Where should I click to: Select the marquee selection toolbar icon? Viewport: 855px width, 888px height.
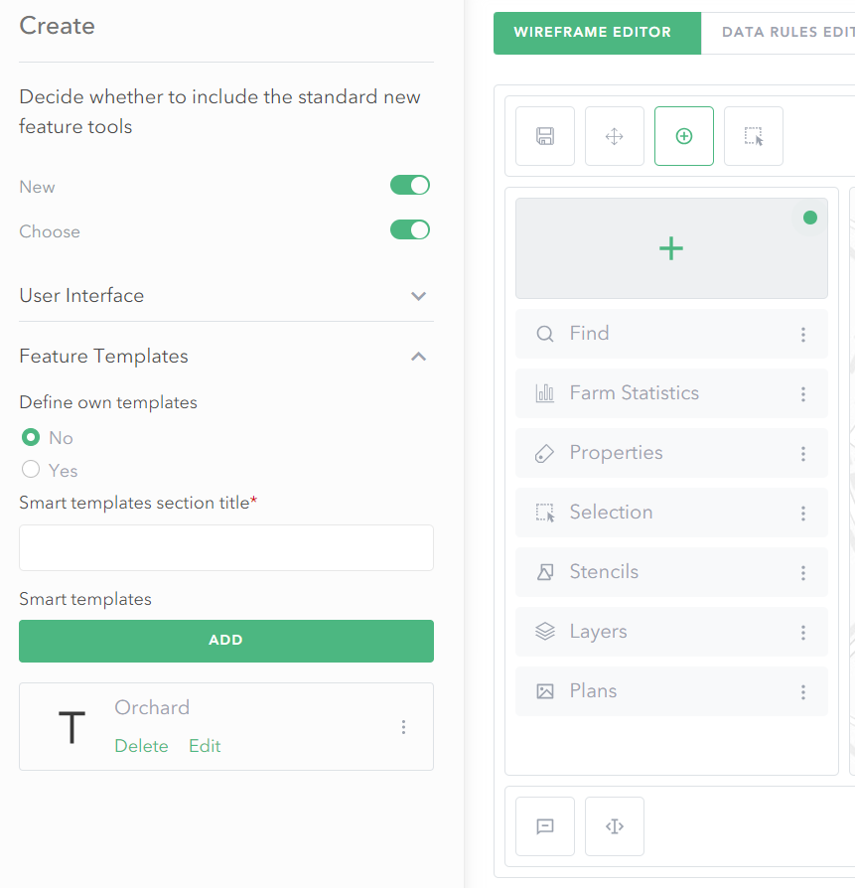coord(753,136)
